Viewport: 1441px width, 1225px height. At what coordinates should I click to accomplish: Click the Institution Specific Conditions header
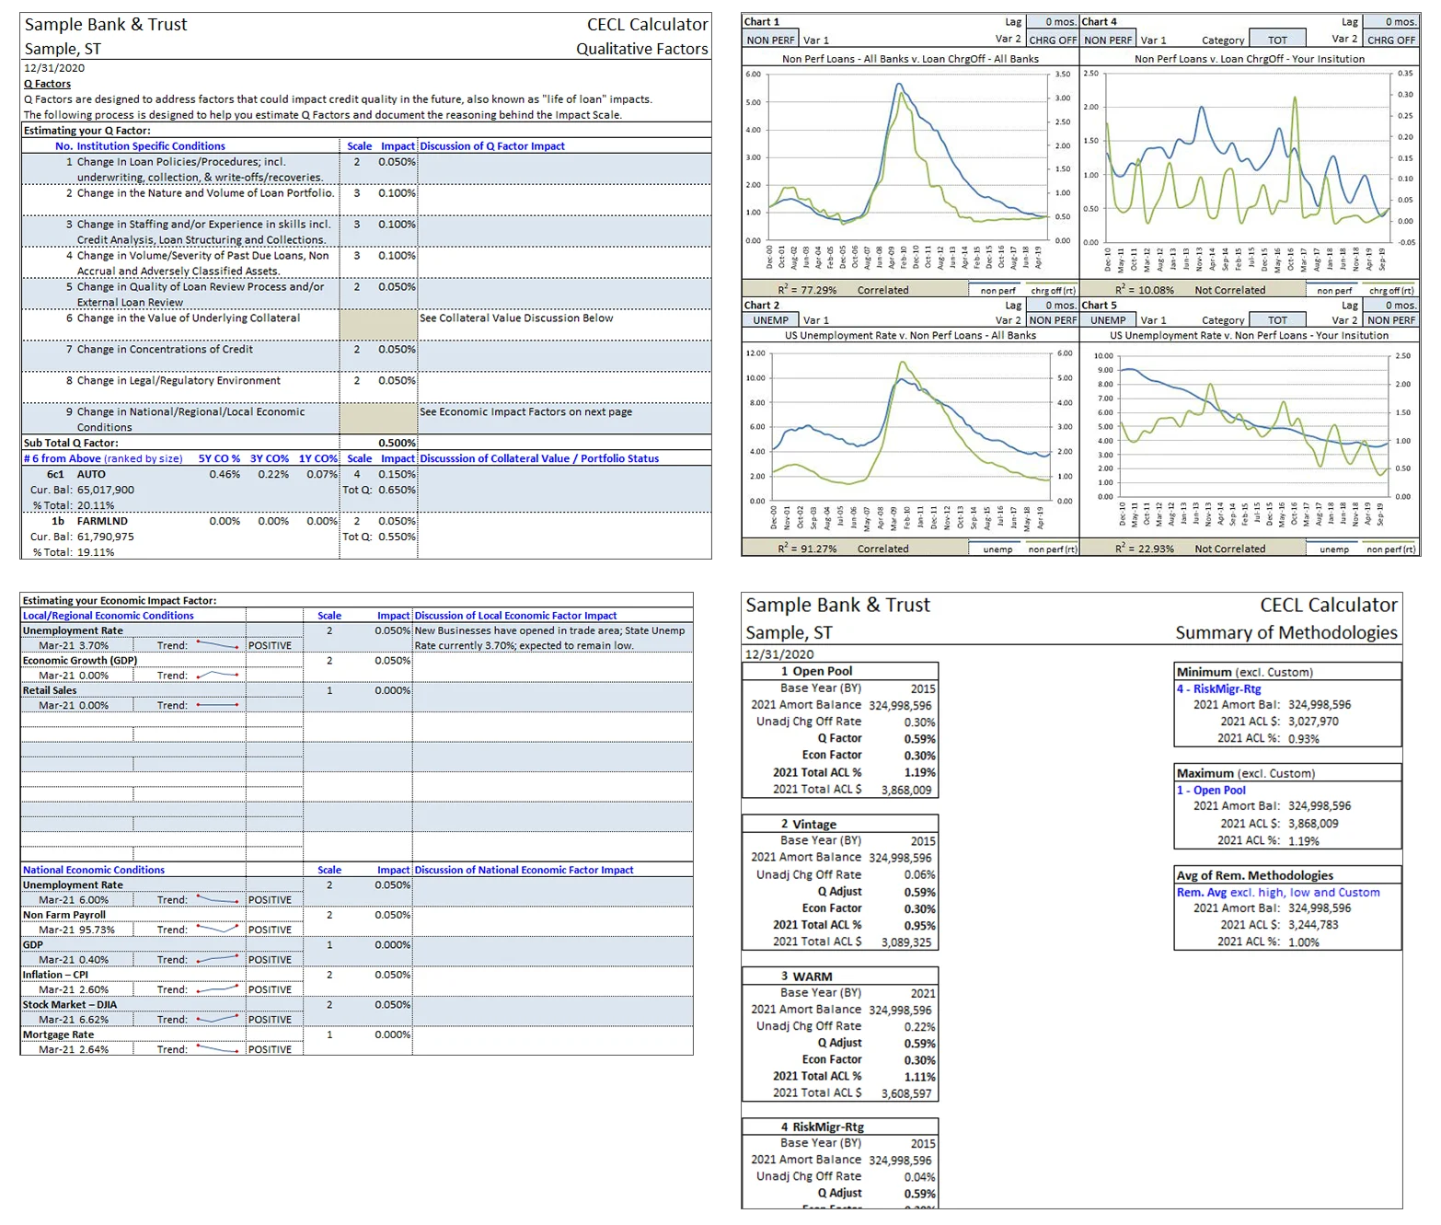tap(140, 145)
